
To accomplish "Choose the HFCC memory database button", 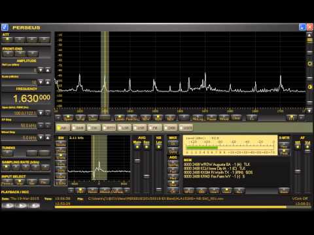I will point(188,191).
